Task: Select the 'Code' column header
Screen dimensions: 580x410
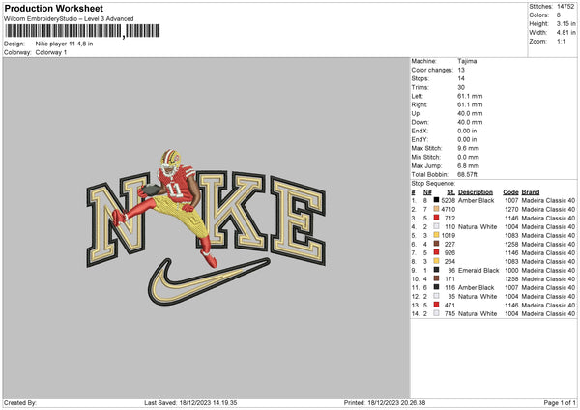Action: 510,192
